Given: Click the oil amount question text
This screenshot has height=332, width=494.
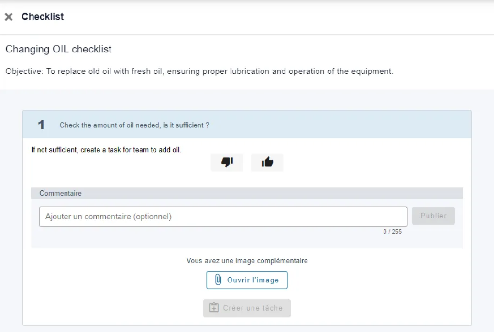Looking at the screenshot, I should (x=134, y=125).
